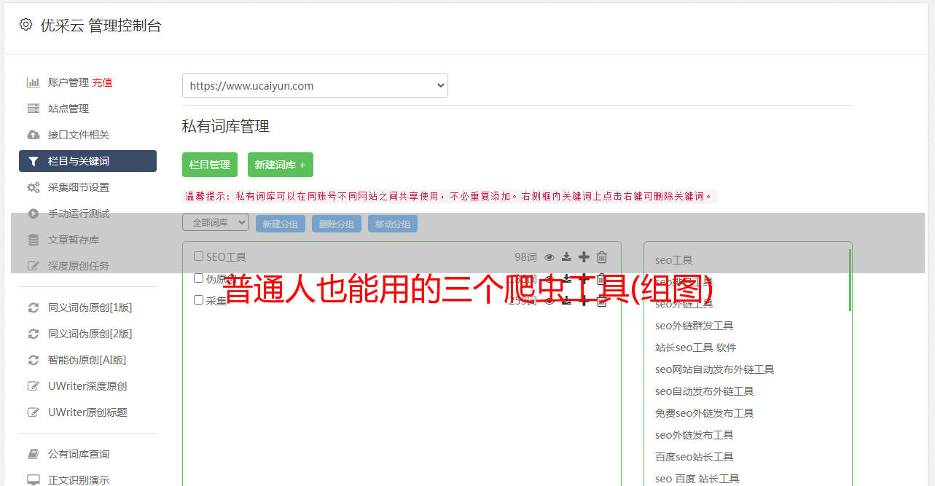This screenshot has height=486, width=935.
Task: Open UWriter深度原创 page
Action: pyautogui.click(x=87, y=386)
